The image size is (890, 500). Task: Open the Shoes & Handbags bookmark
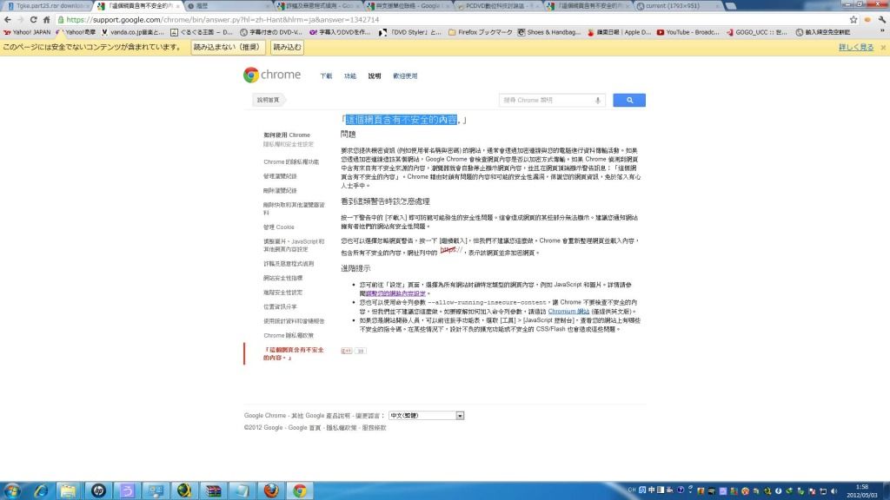549,32
